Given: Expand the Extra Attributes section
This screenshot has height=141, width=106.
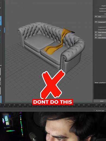Looking at the screenshot, I should tap(96, 37).
